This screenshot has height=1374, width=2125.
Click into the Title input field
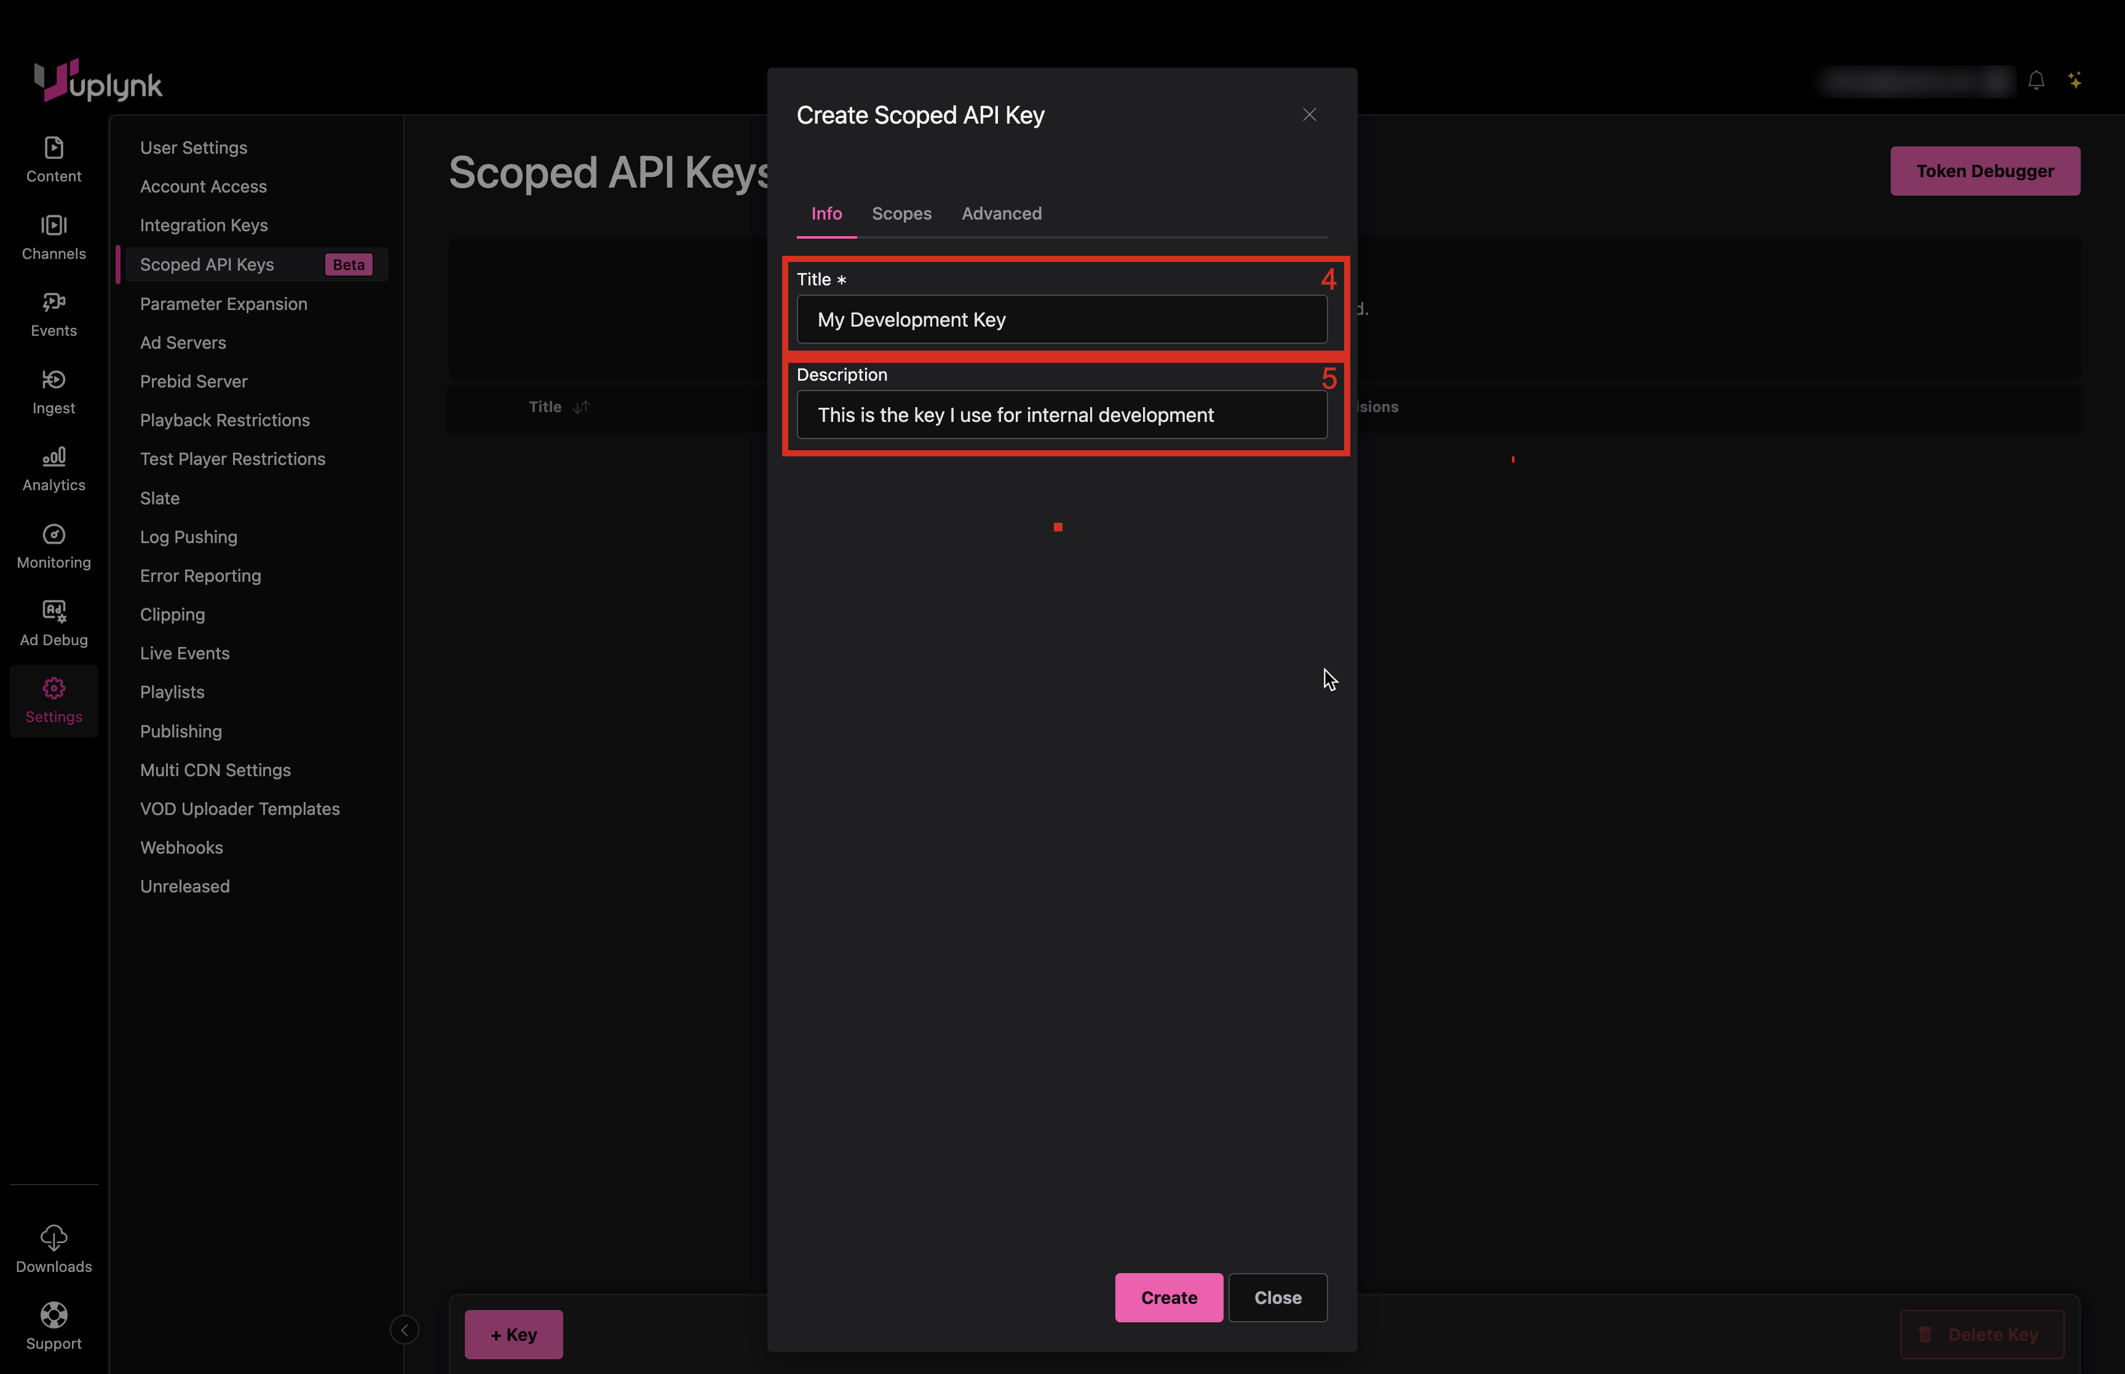[1061, 319]
